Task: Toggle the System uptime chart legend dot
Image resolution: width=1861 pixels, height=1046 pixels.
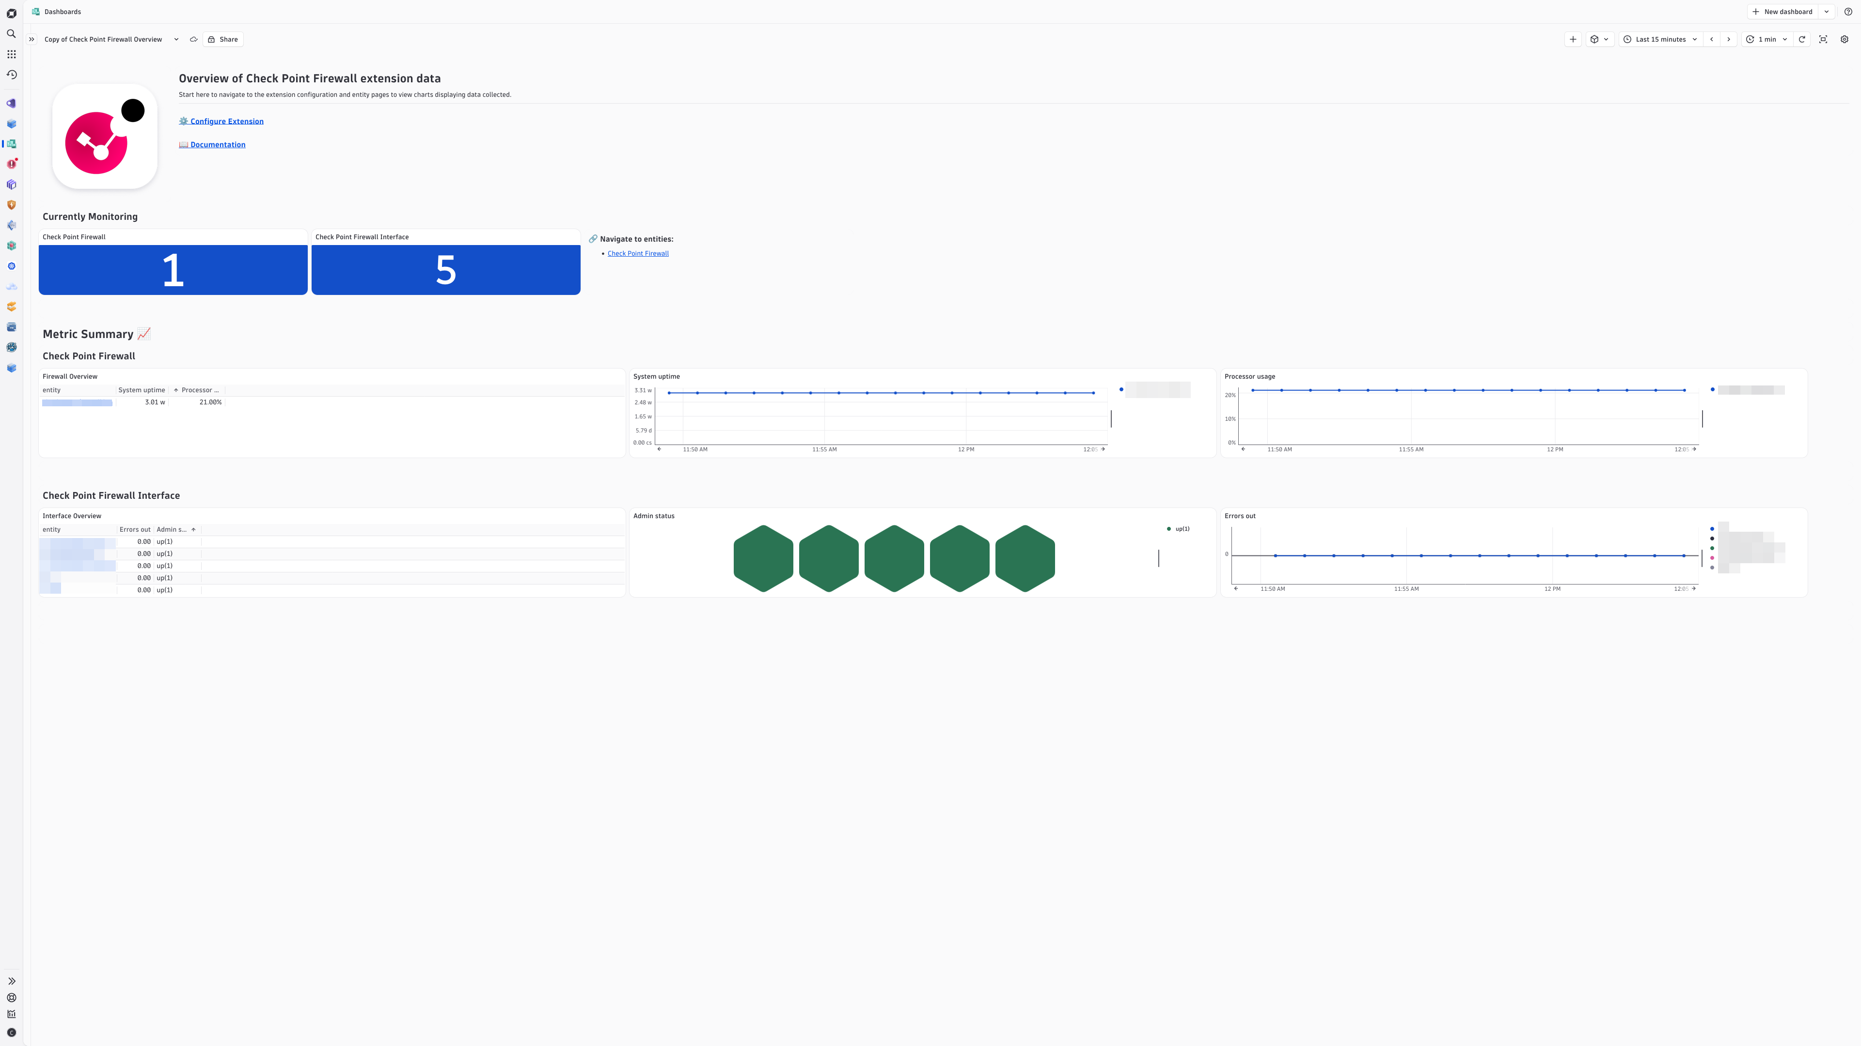Action: (x=1121, y=390)
